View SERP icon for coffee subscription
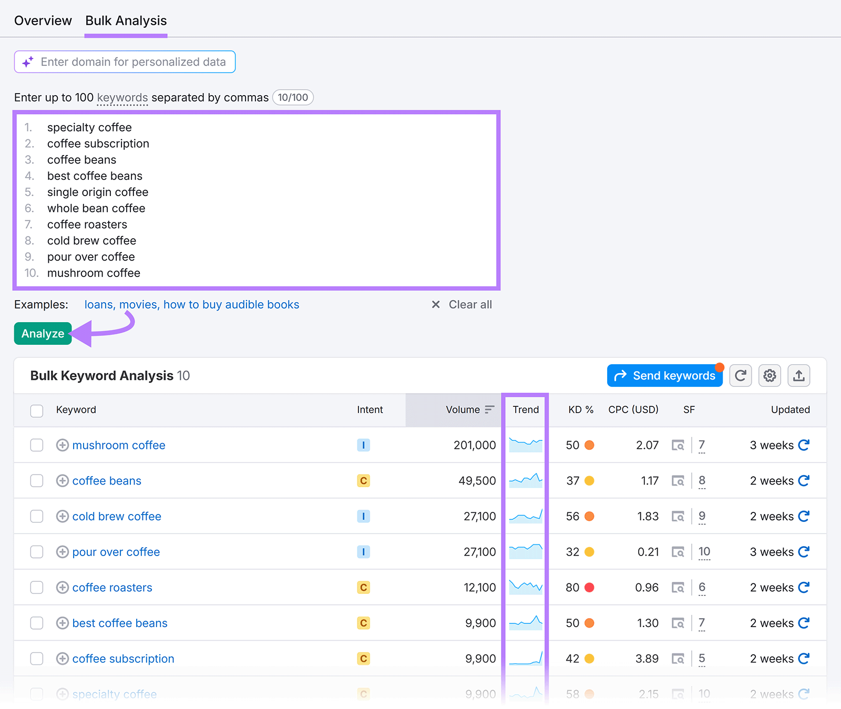Viewport: 841px width, 709px height. 678,659
